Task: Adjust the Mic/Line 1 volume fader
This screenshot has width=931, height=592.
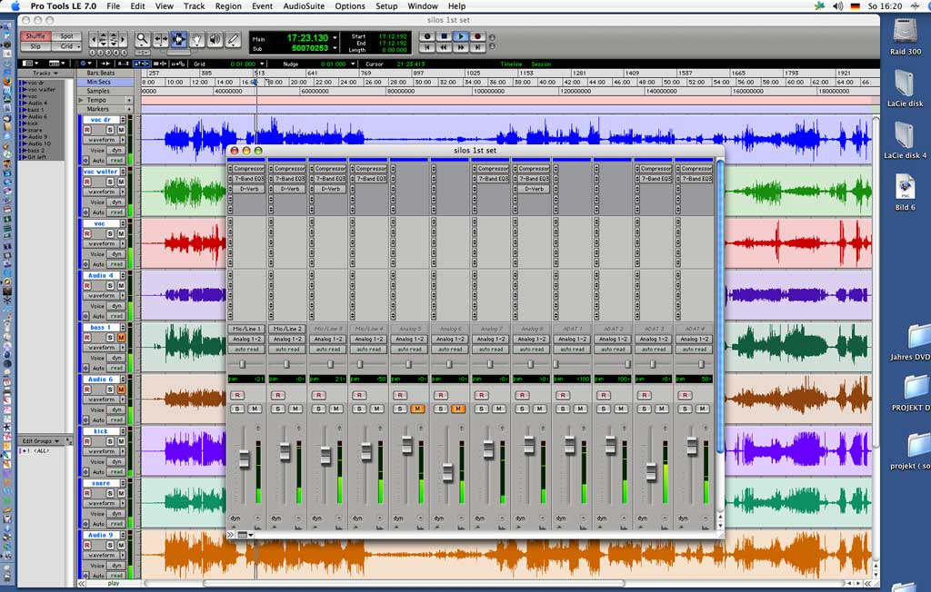Action: click(244, 459)
